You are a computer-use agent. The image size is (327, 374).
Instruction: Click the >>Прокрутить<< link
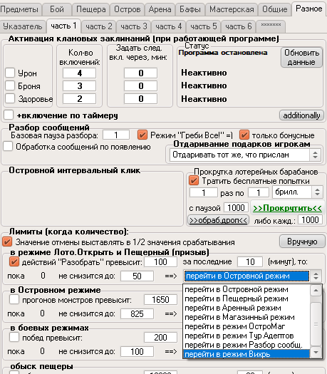tap(287, 208)
